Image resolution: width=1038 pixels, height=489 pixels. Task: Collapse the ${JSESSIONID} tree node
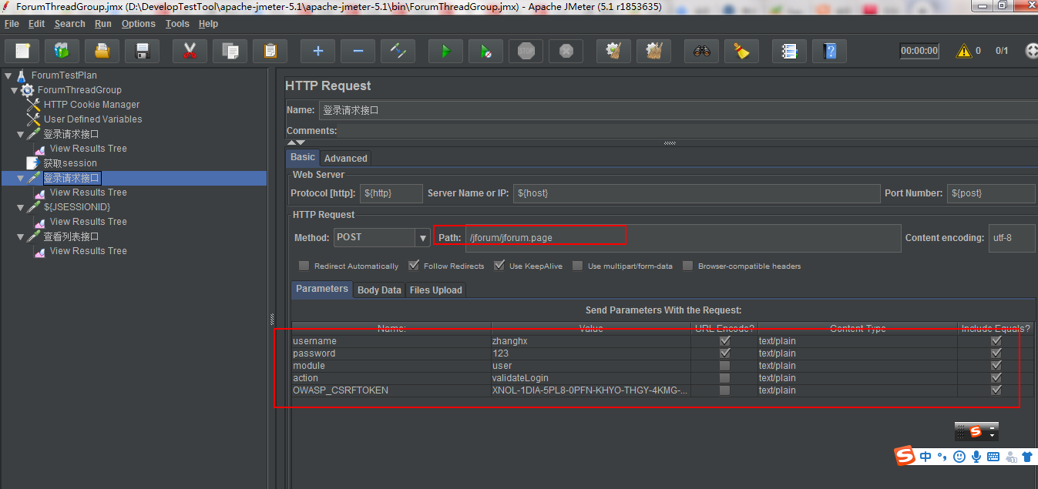point(21,207)
